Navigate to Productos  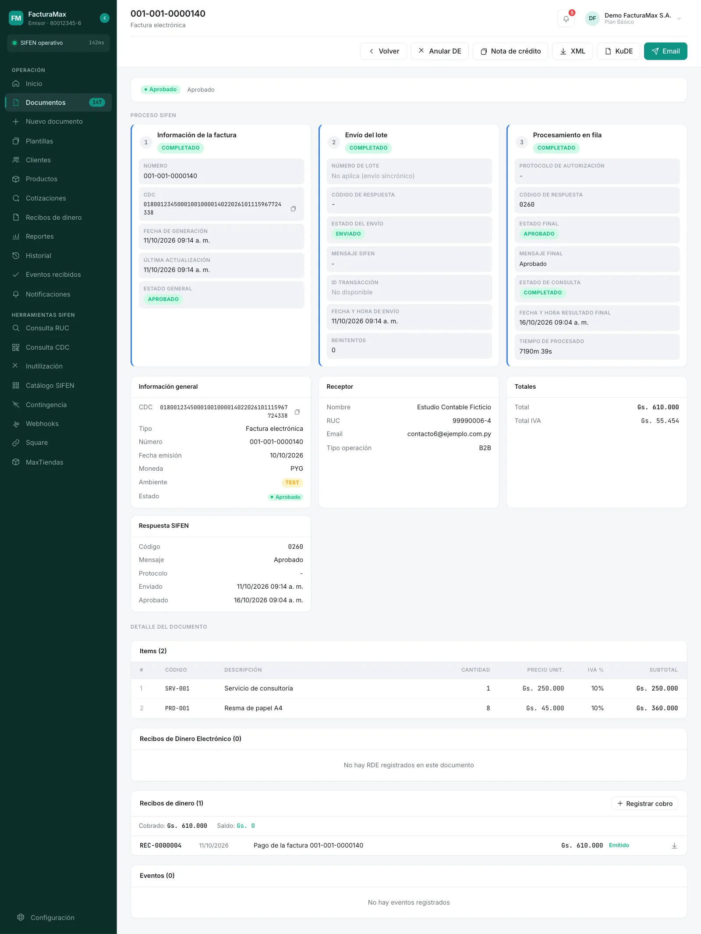coord(58,179)
